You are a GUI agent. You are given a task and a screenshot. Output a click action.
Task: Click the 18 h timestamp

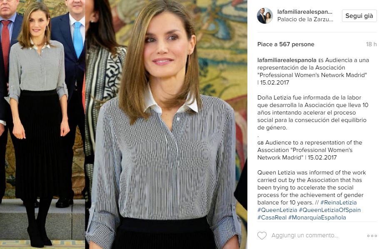coord(371,44)
